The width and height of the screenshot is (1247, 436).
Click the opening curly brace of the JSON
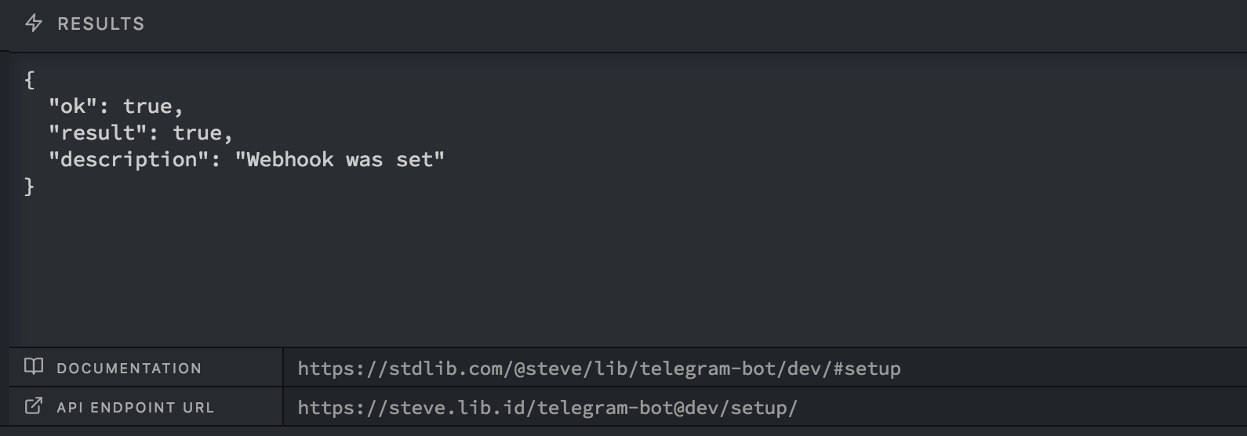(30, 79)
